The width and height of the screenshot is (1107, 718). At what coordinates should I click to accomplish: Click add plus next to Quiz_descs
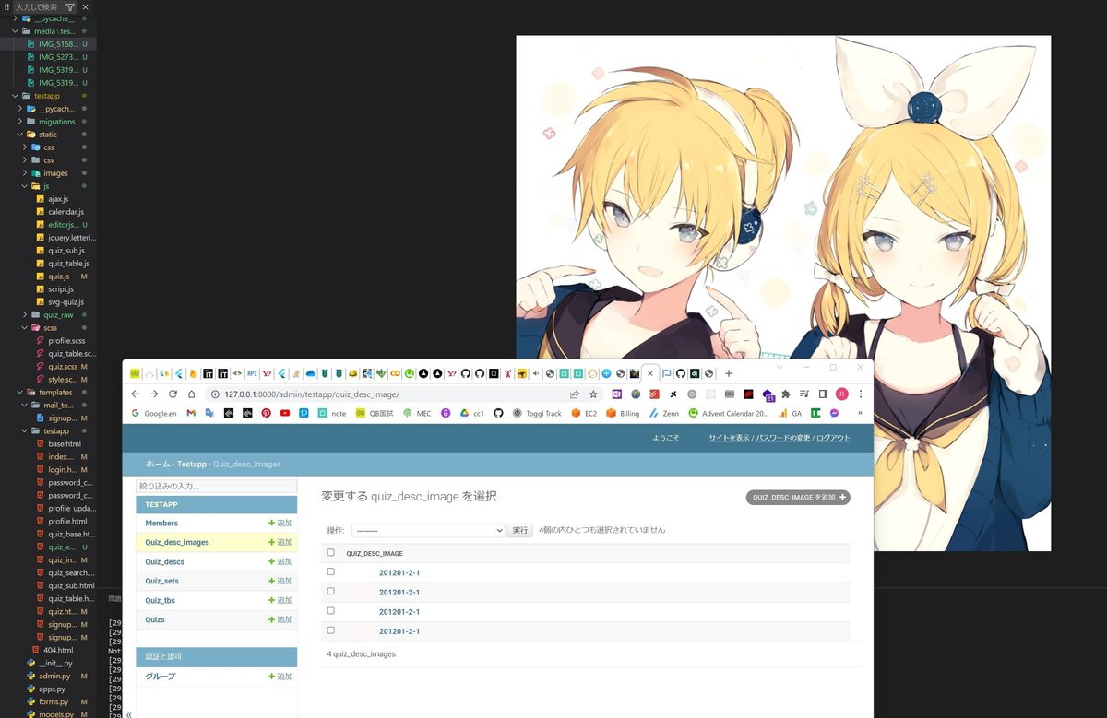[x=280, y=561]
